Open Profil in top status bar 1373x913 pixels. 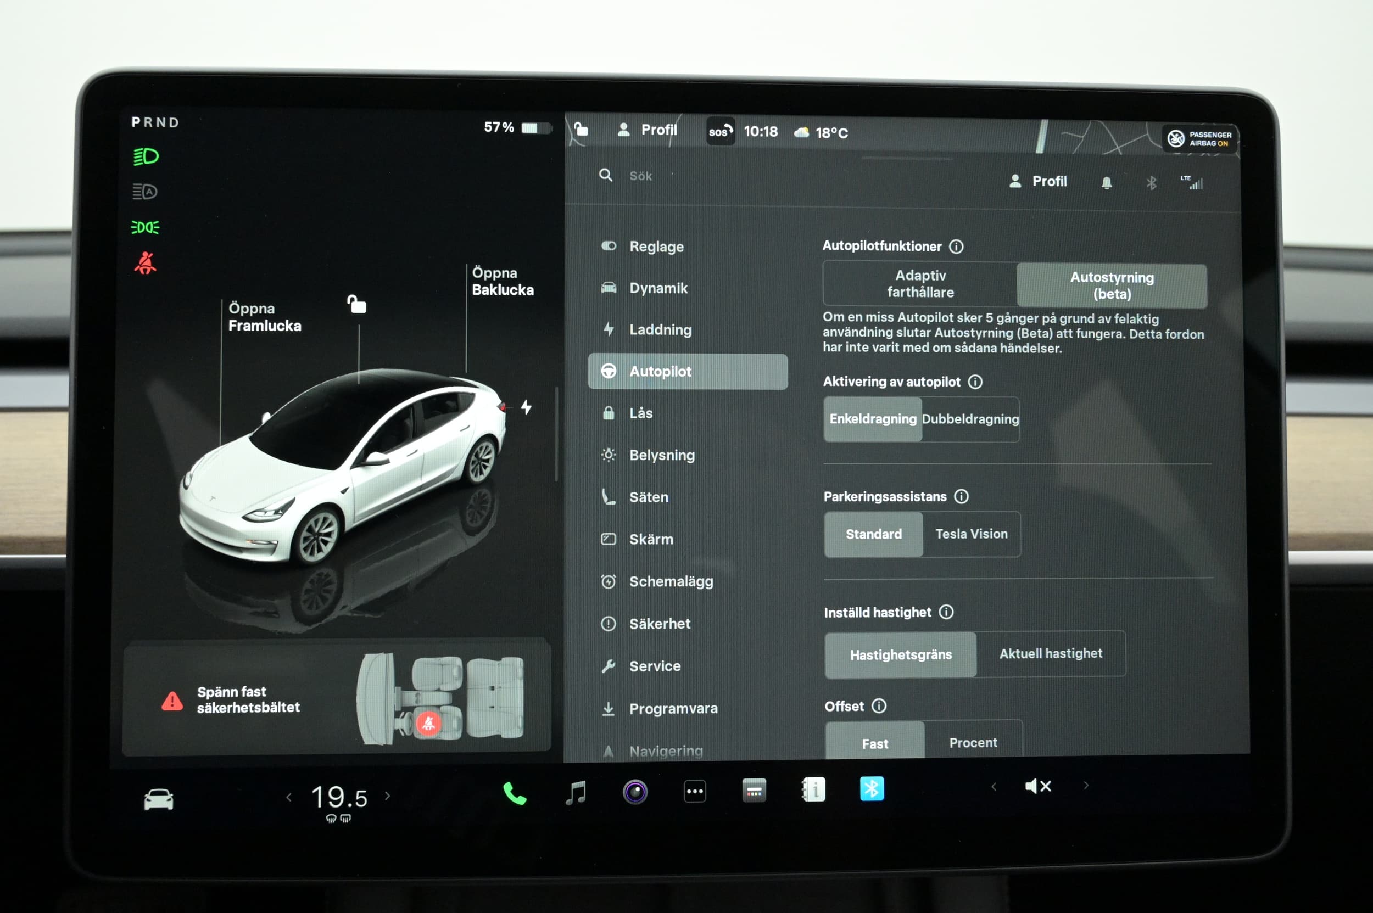(x=647, y=129)
